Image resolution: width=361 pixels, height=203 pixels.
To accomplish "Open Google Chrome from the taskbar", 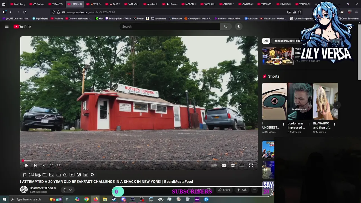I will pos(86,199).
